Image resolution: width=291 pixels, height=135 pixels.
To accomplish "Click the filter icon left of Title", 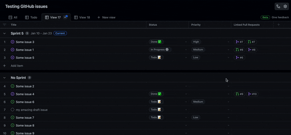I will click(5, 25).
